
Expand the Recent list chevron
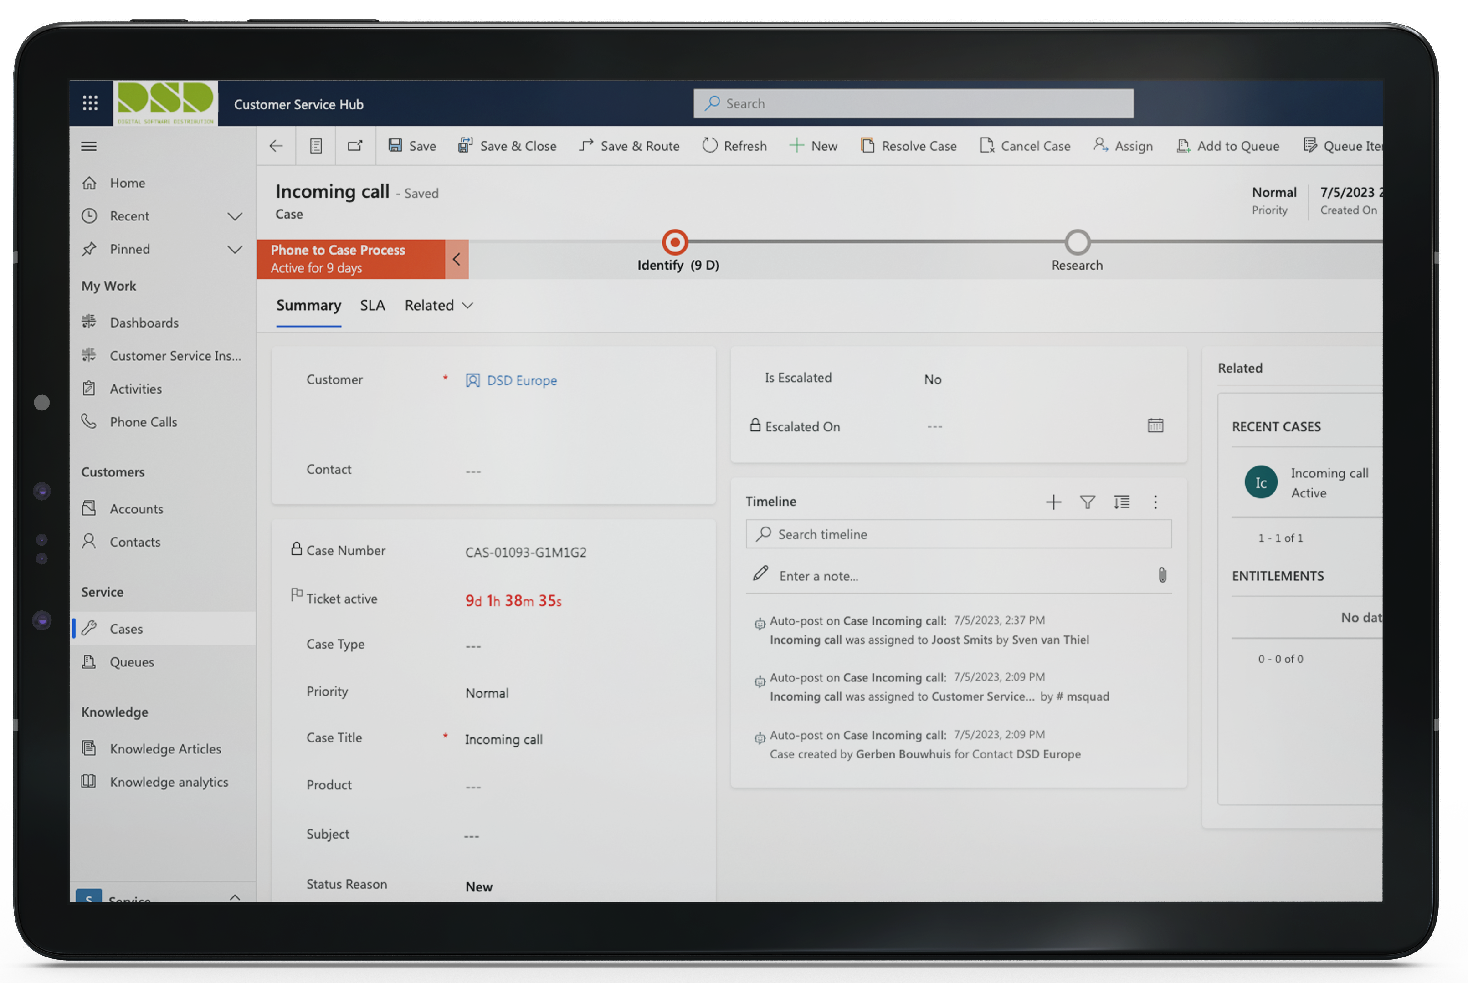click(235, 216)
